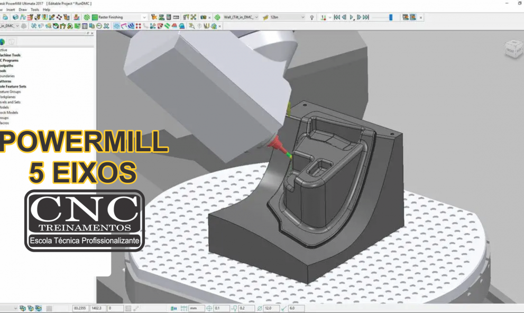The width and height of the screenshot is (524, 313).
Task: Open the Rapid Move Heights icon
Action: (x=30, y=17)
